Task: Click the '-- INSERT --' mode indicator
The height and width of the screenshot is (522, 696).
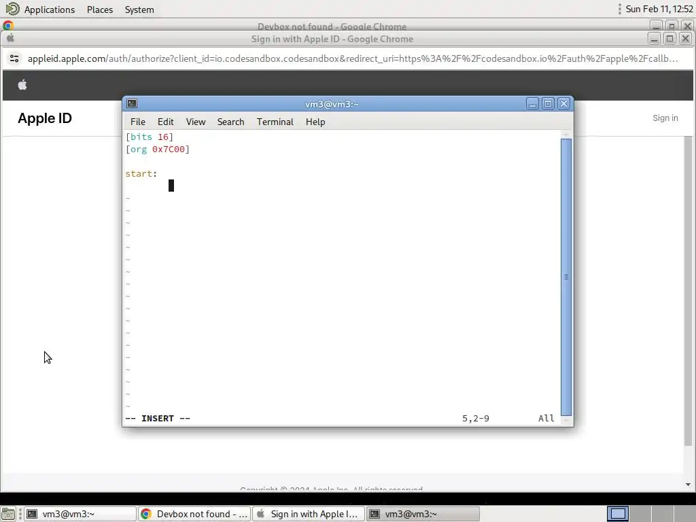Action: 158,418
